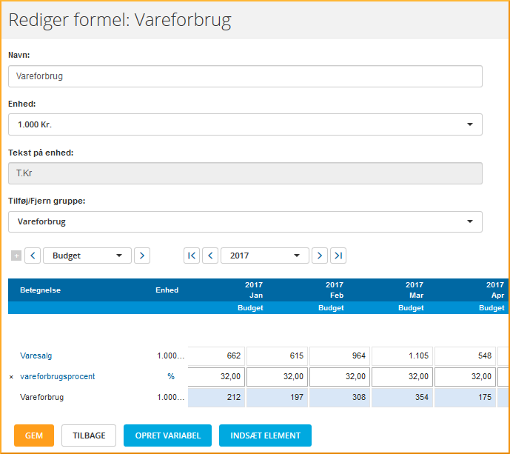Image resolution: width=510 pixels, height=454 pixels.
Task: Remove vareforbrugsprocent row with x icon
Action: [11, 377]
